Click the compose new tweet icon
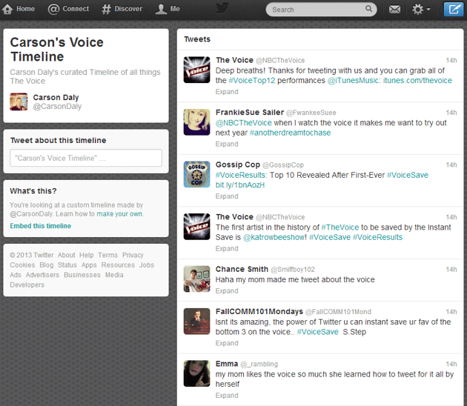Viewport: 467px width, 406px height. point(452,10)
